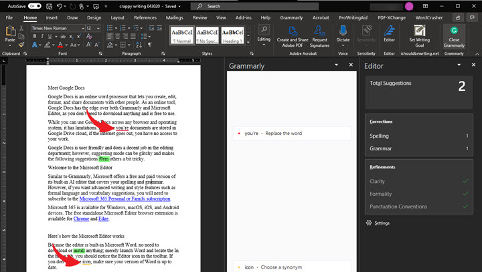The image size is (482, 272).
Task: Apply the red font color
Action: pos(60,45)
